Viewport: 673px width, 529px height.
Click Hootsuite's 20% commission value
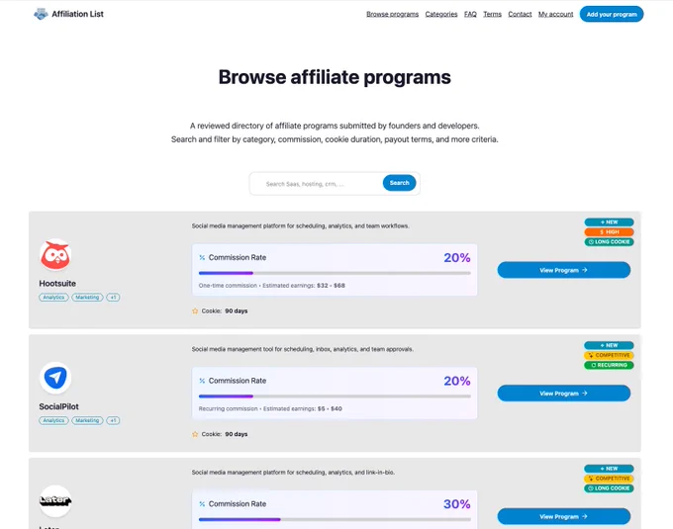point(457,258)
